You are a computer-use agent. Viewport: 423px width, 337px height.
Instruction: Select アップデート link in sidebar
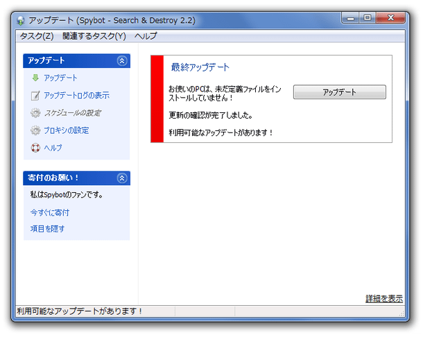click(61, 78)
